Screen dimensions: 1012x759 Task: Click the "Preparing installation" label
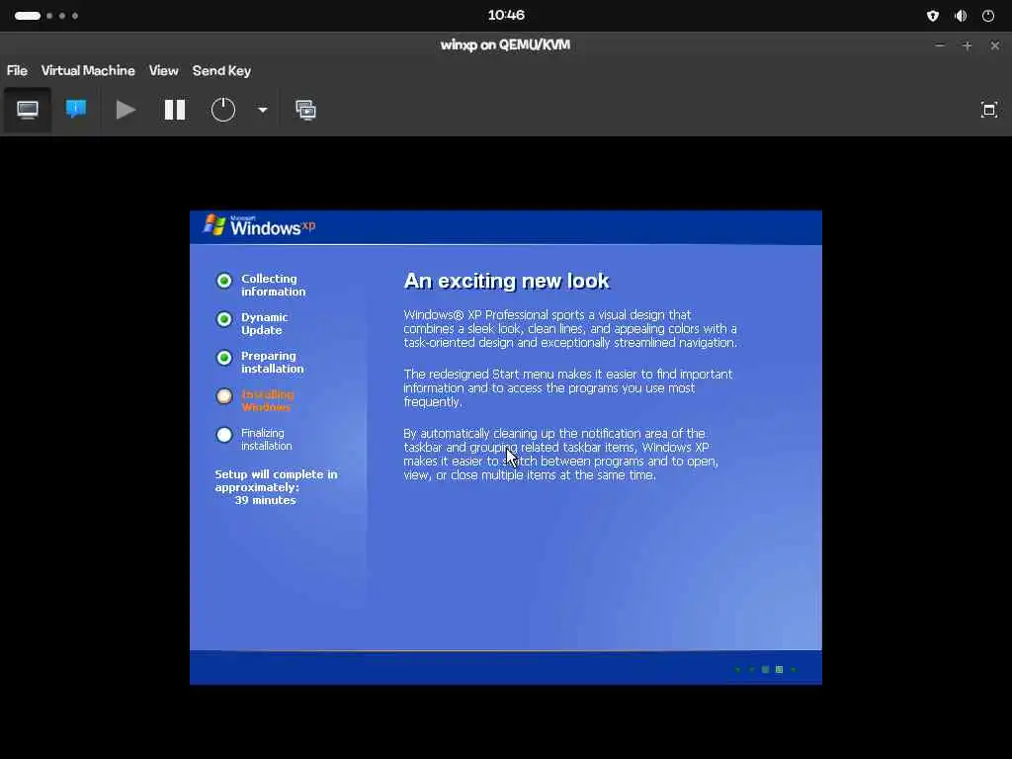pos(272,362)
